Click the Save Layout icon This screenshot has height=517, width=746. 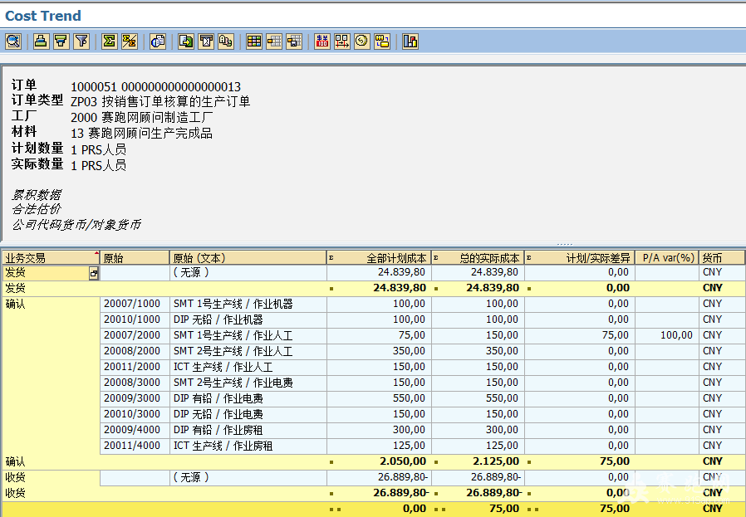[294, 41]
